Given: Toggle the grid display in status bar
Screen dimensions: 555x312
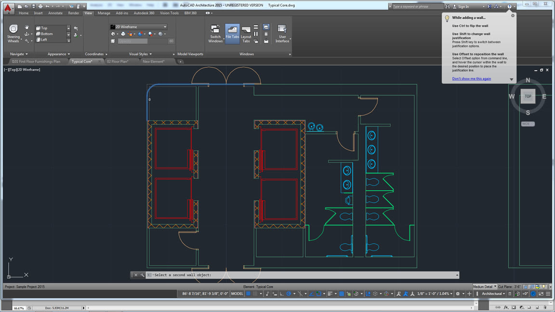Looking at the screenshot, I should (249, 294).
